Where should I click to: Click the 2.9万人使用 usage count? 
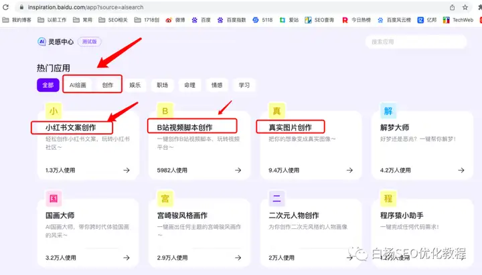[x=173, y=258]
